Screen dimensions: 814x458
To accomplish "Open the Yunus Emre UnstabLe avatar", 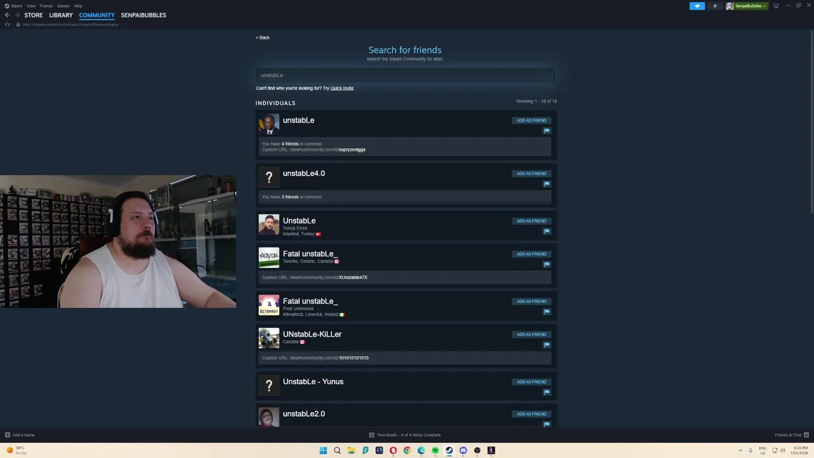I will 269,225.
